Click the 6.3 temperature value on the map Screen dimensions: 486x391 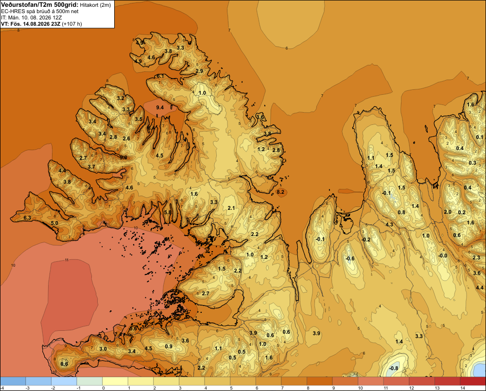(27, 218)
